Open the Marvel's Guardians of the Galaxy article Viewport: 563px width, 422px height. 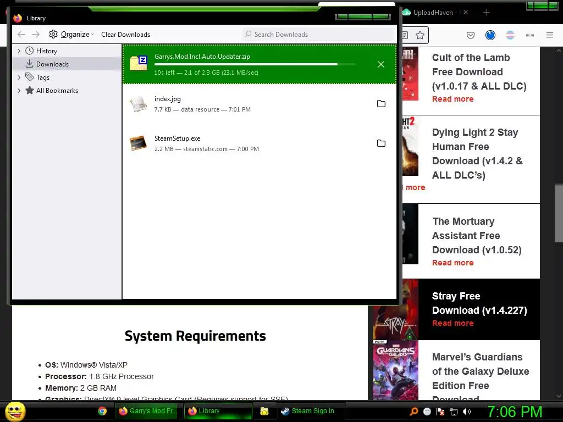tap(481, 376)
